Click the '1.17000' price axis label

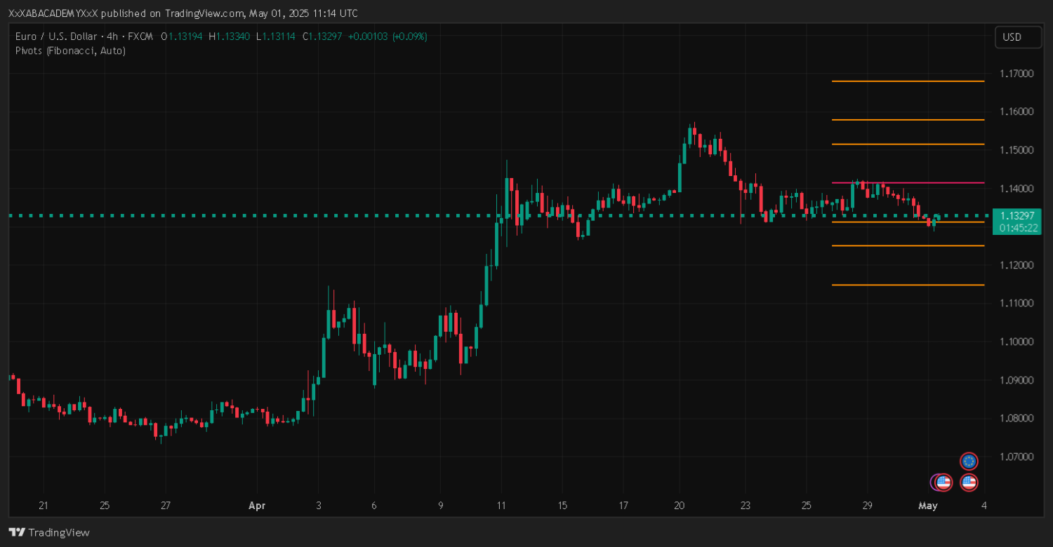(x=1016, y=74)
